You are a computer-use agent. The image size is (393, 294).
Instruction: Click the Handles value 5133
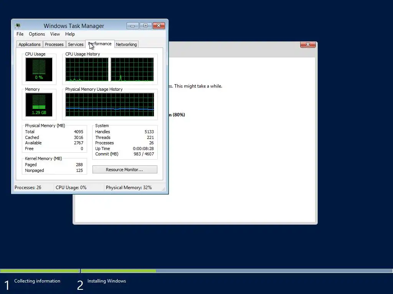(x=149, y=132)
